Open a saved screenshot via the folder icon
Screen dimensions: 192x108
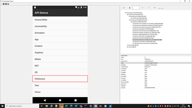[1, 4]
